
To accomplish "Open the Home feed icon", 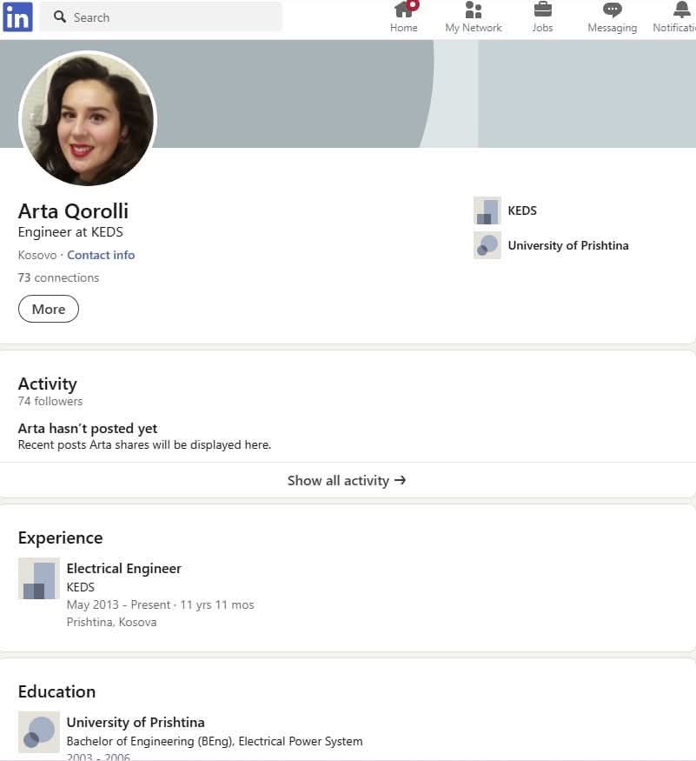I will point(403,10).
